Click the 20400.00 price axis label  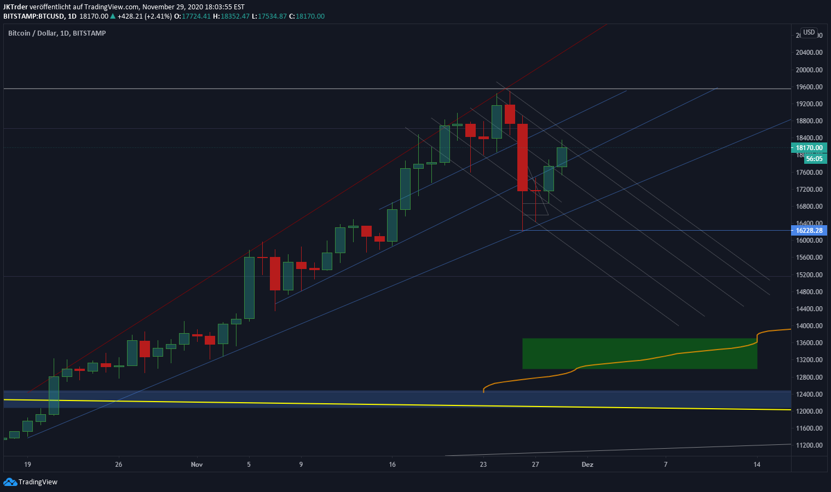tap(809, 53)
